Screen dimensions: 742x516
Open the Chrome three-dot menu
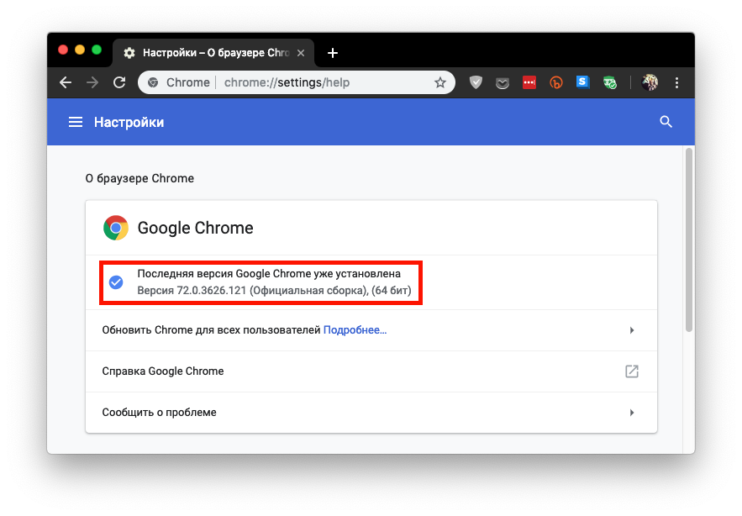click(x=677, y=82)
